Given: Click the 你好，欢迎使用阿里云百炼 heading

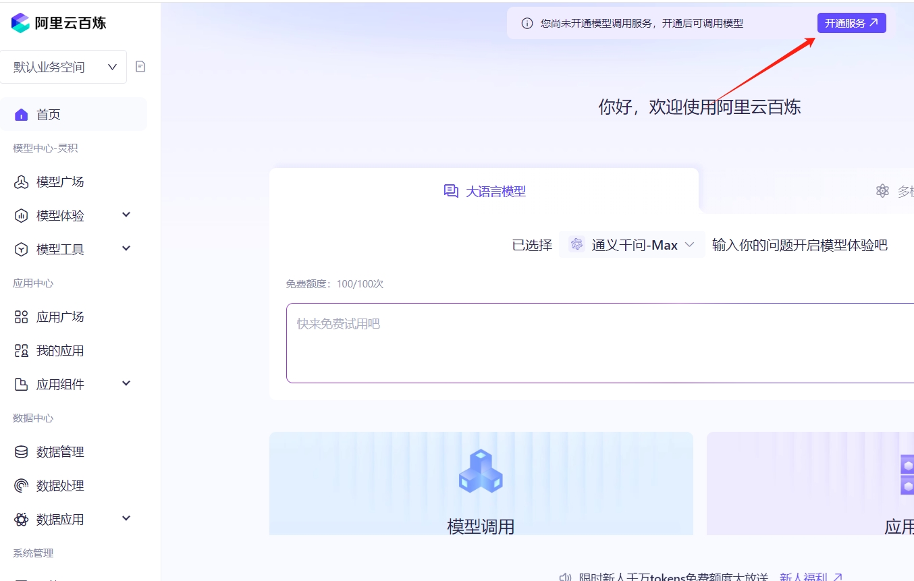Looking at the screenshot, I should tap(699, 107).
